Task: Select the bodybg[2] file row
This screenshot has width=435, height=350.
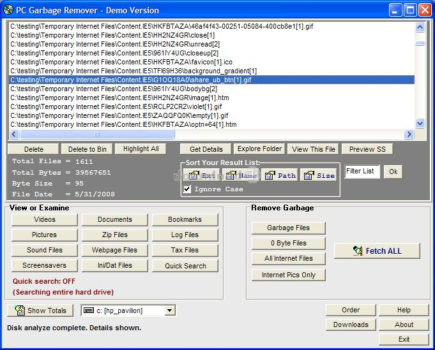Action: (x=211, y=89)
